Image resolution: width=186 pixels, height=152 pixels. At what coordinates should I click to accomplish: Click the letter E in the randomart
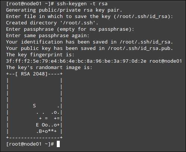[x=37, y=125]
